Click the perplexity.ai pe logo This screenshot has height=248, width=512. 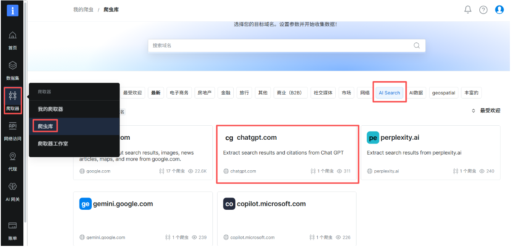coord(373,138)
